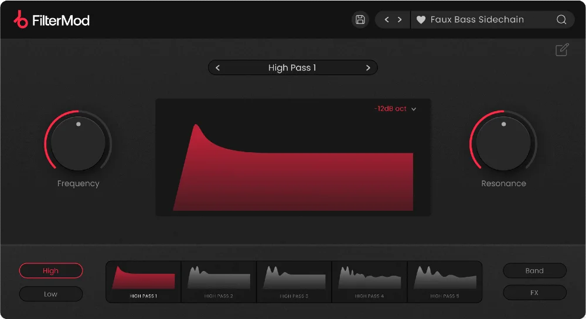Click the Resonance knob
Screen dimensions: 586x319
(x=503, y=142)
